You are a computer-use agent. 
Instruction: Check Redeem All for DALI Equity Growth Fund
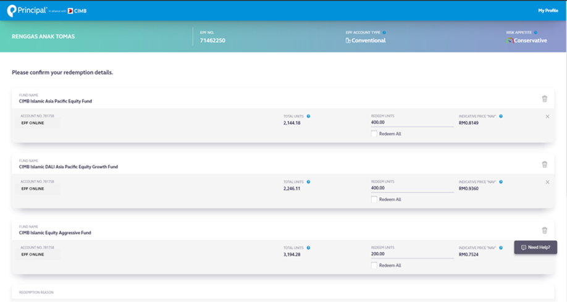pyautogui.click(x=374, y=199)
